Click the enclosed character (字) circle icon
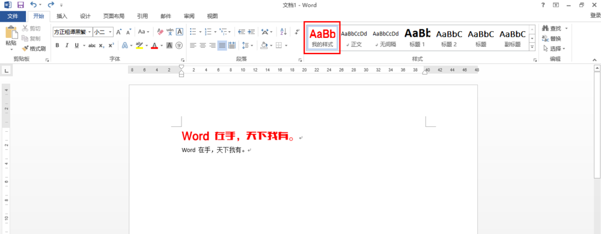The width and height of the screenshot is (601, 234). [x=179, y=45]
